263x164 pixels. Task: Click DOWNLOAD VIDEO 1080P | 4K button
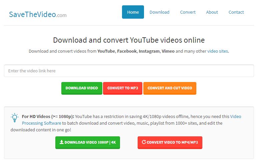point(88,143)
